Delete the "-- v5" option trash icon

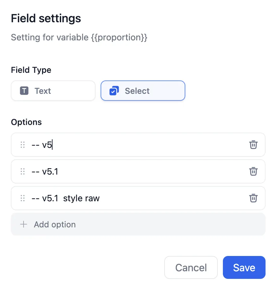[253, 145]
